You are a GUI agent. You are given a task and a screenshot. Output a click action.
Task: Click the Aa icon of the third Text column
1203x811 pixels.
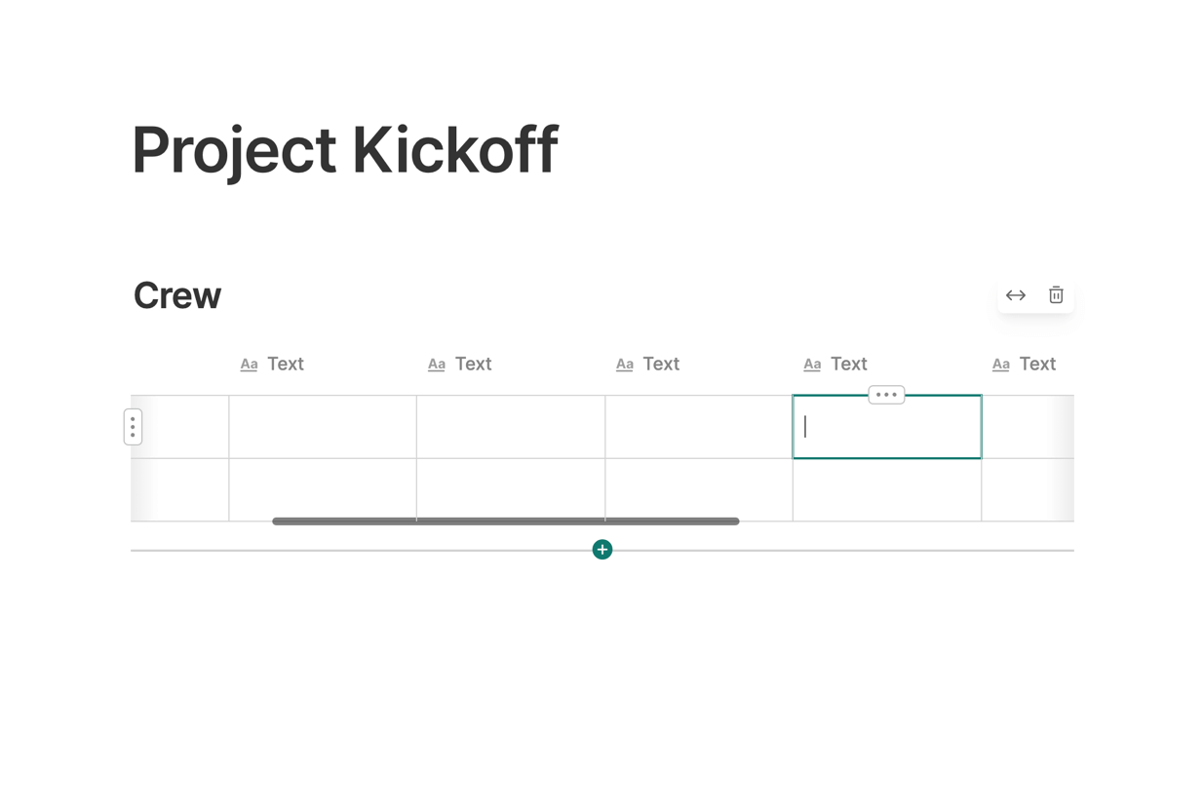point(625,365)
